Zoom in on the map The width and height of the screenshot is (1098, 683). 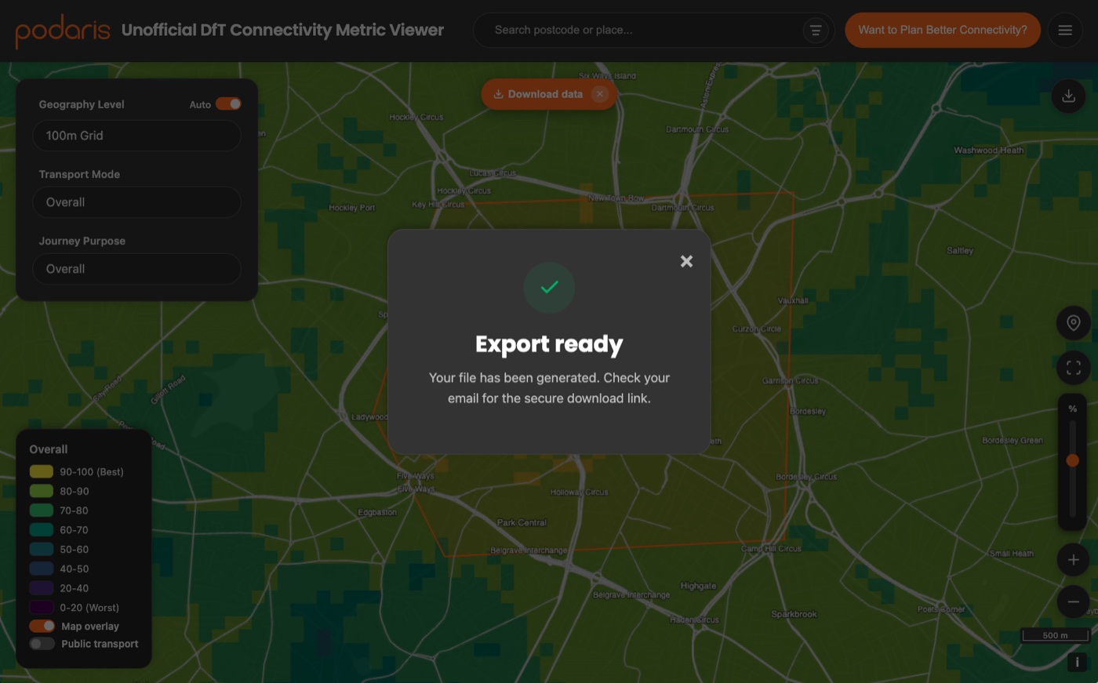coord(1074,560)
